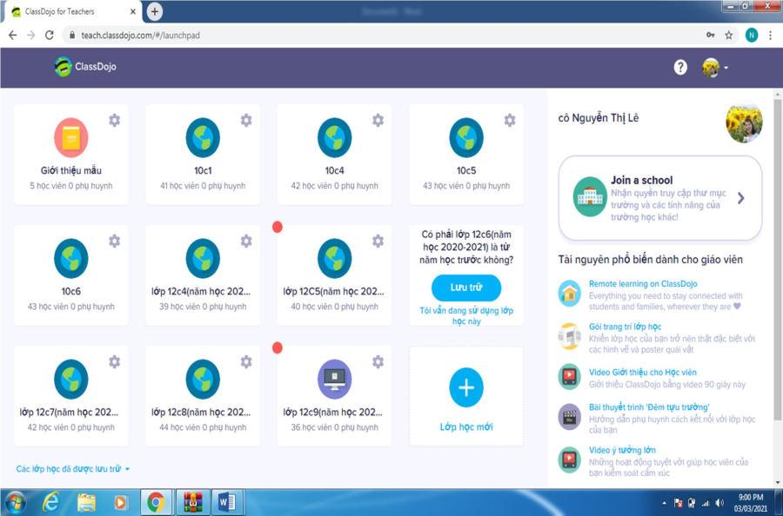This screenshot has width=783, height=516.
Task: Click the Remote learning house icon
Action: [569, 294]
